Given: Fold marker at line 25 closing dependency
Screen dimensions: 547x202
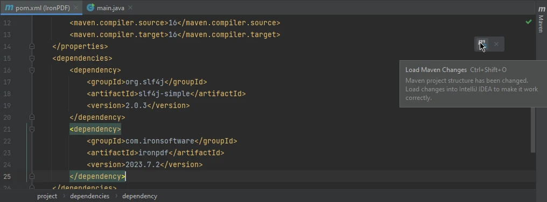Looking at the screenshot, I should tap(32, 176).
